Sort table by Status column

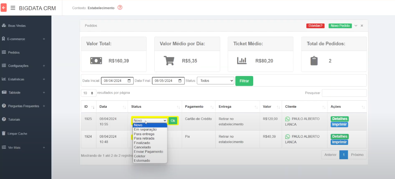pos(155,107)
